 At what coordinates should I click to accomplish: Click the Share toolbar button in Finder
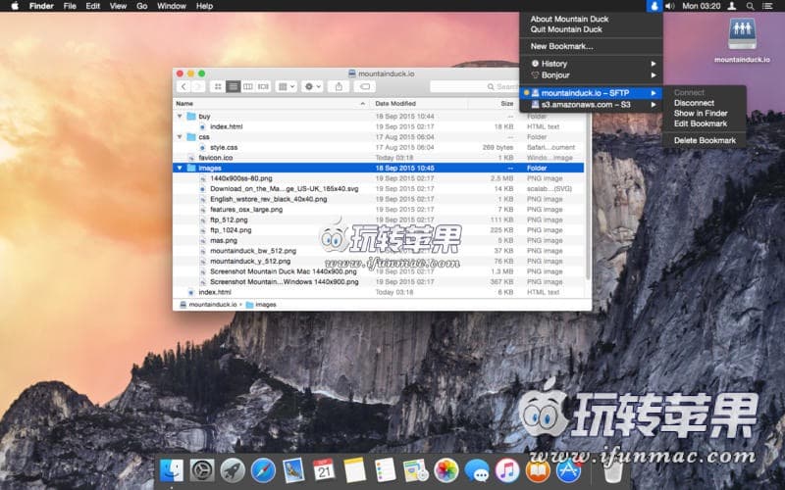[x=339, y=86]
